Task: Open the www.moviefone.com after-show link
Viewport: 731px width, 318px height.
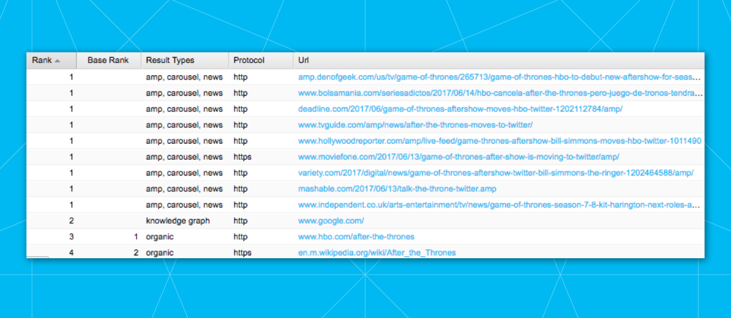Action: pos(458,156)
